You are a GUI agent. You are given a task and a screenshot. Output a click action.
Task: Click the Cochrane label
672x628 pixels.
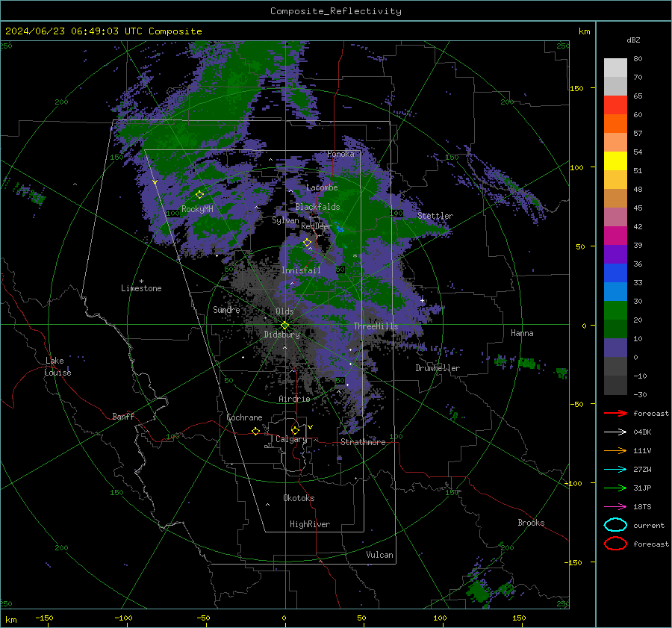click(244, 417)
